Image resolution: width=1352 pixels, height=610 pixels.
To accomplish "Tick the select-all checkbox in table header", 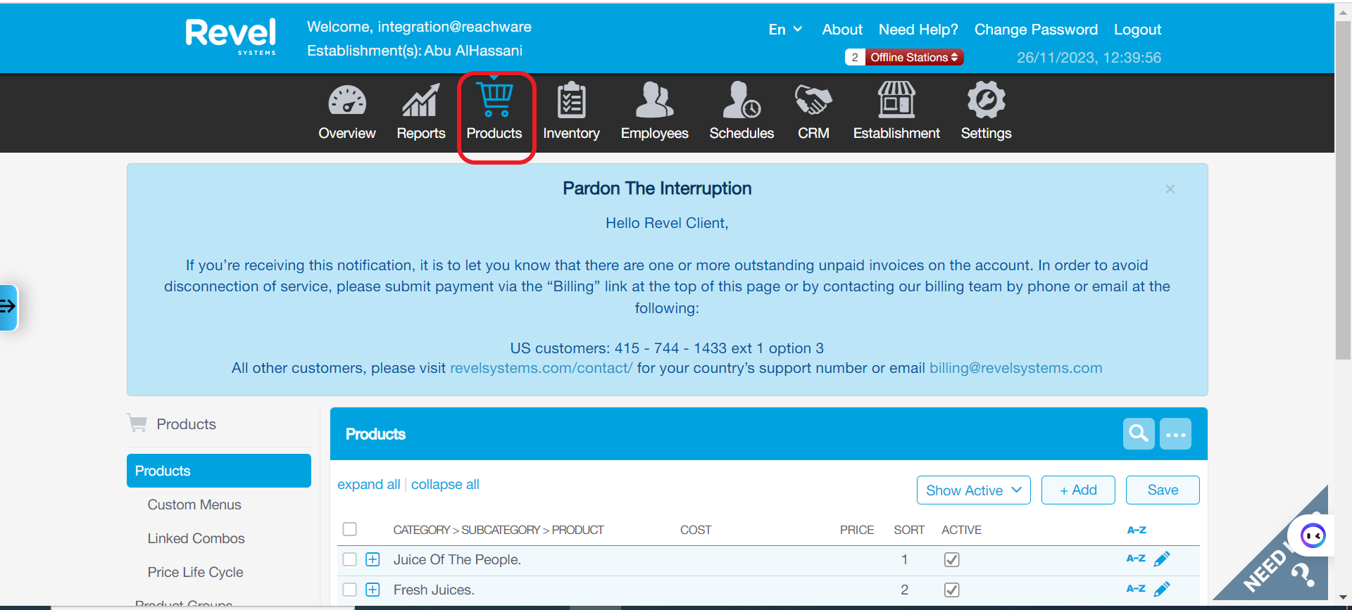I will (350, 529).
